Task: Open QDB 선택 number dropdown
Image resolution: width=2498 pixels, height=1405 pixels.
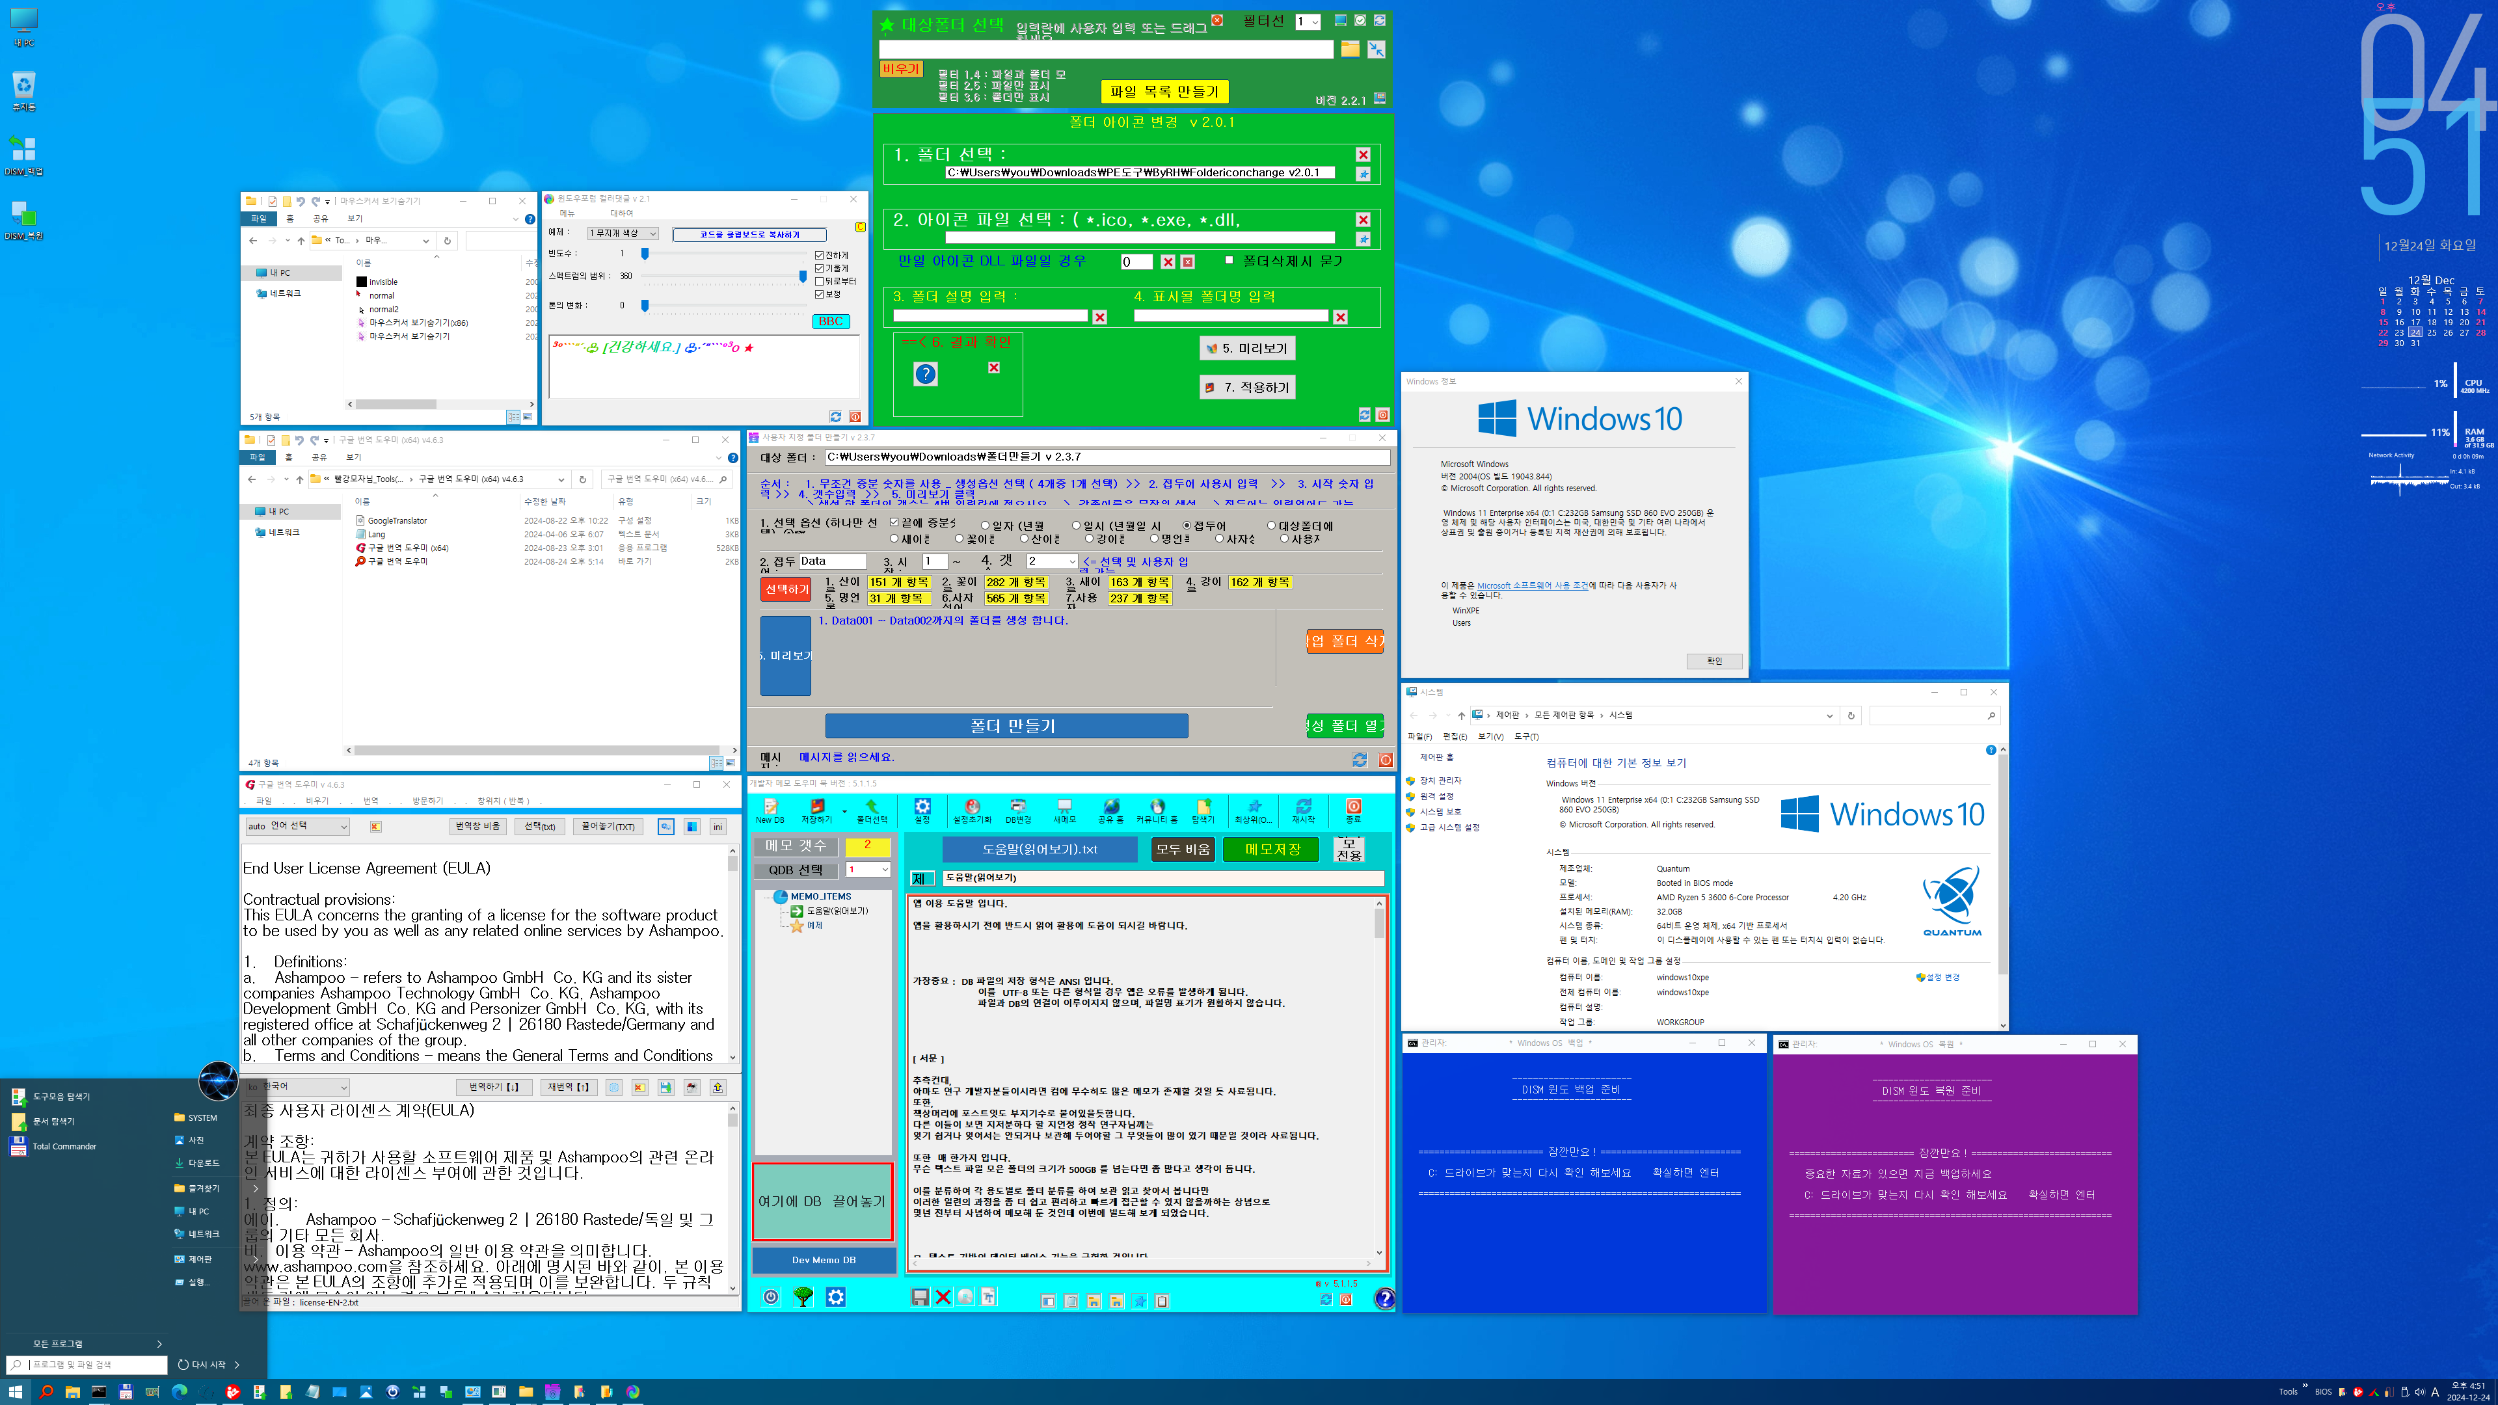Action: click(868, 870)
